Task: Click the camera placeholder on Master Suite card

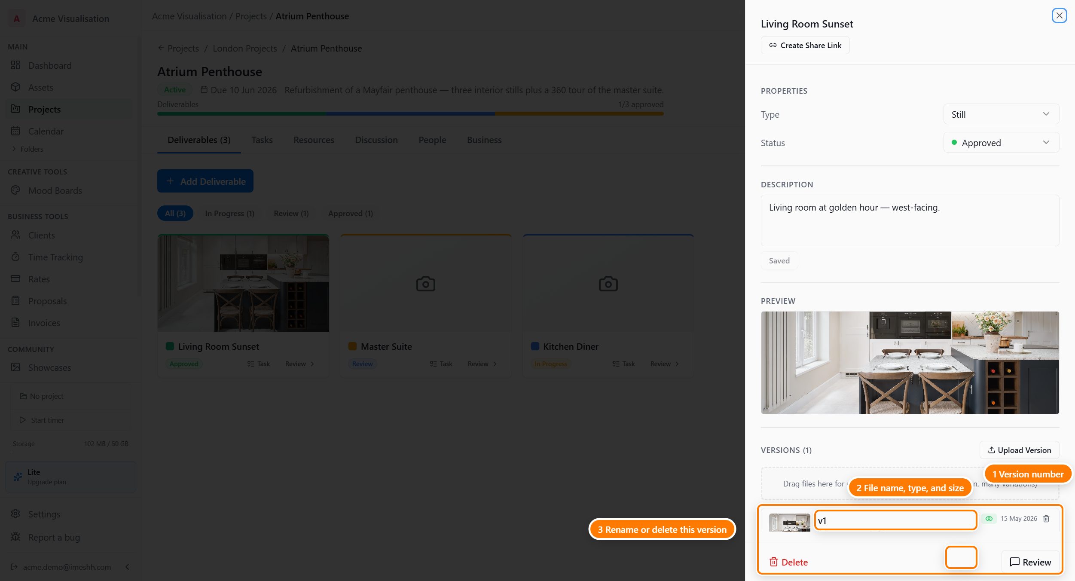Action: point(425,284)
